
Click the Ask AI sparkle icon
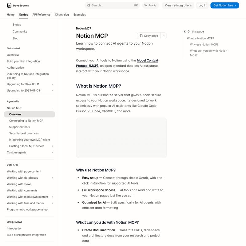145,5
